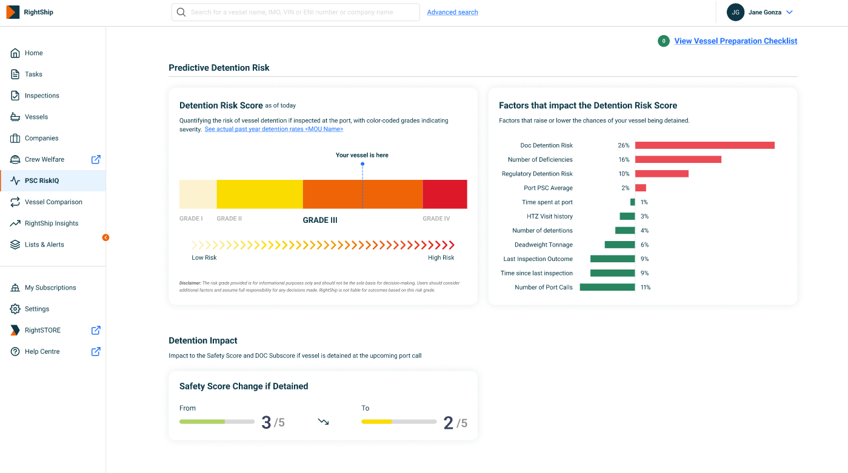
Task: Click the Companies building icon
Action: click(15, 138)
